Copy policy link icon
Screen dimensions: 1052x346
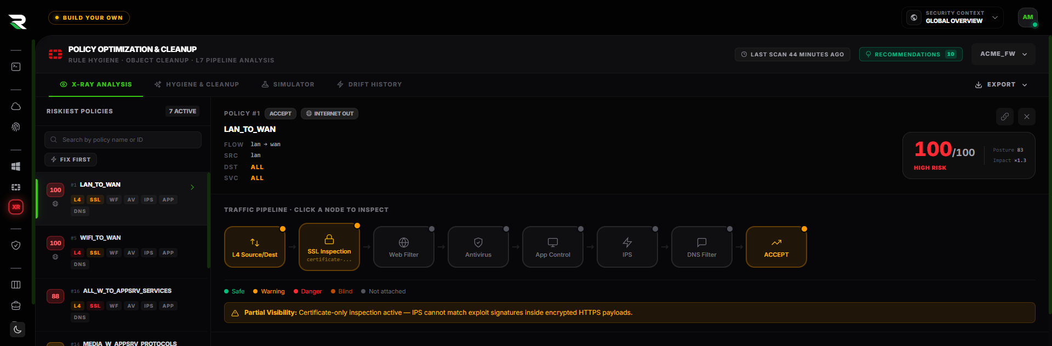point(1004,117)
